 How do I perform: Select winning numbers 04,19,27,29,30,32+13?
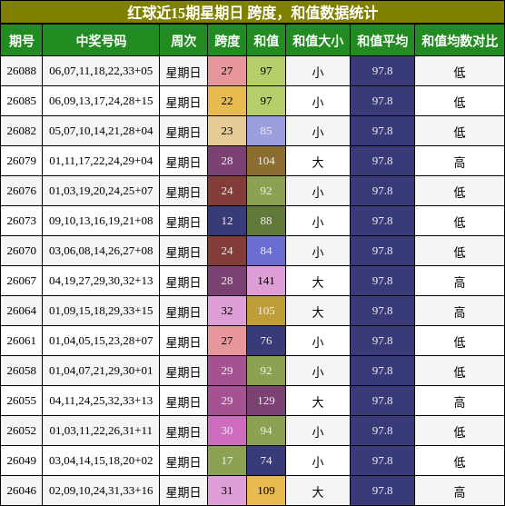tap(101, 281)
